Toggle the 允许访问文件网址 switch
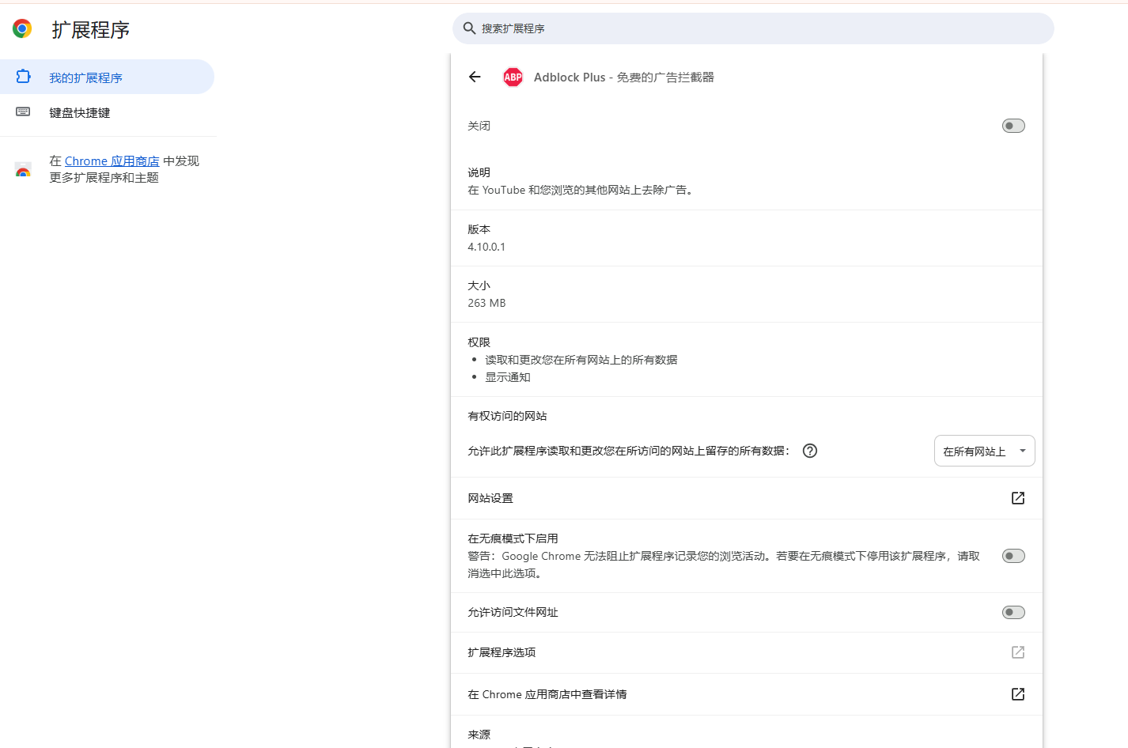This screenshot has height=748, width=1128. coord(1013,612)
